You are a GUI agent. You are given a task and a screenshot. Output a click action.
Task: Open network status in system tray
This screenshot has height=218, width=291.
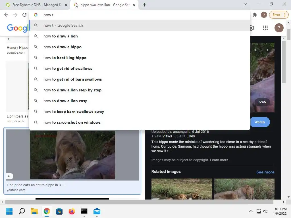259,211
